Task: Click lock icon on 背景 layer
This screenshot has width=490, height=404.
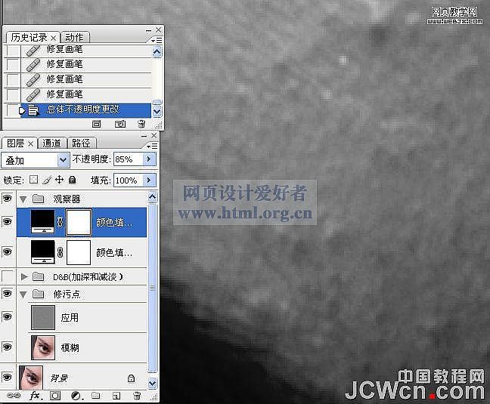Action: (132, 378)
